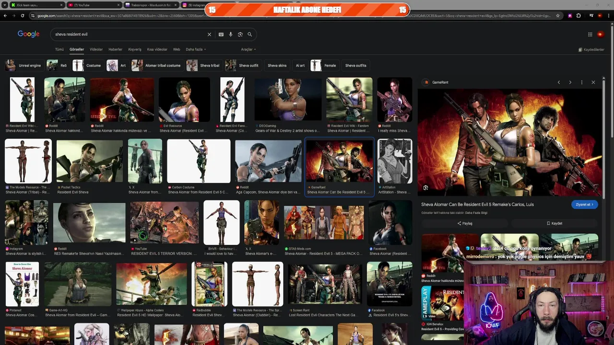Click the Kaydet save button

click(x=554, y=223)
